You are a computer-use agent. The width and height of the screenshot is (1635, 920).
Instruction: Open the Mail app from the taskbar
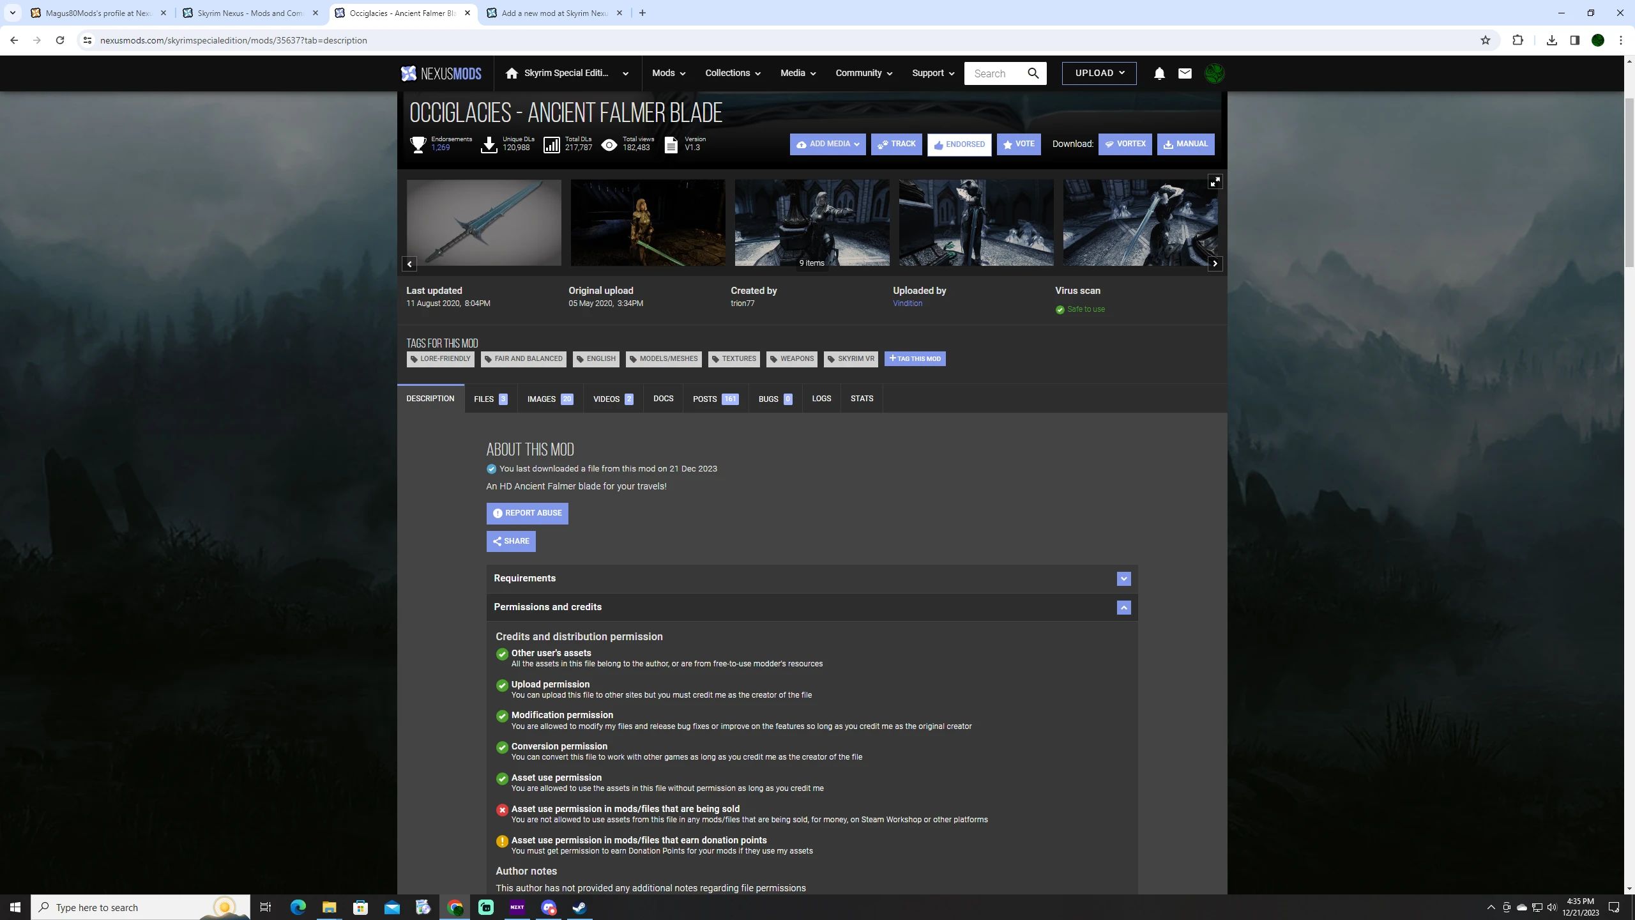pos(392,907)
